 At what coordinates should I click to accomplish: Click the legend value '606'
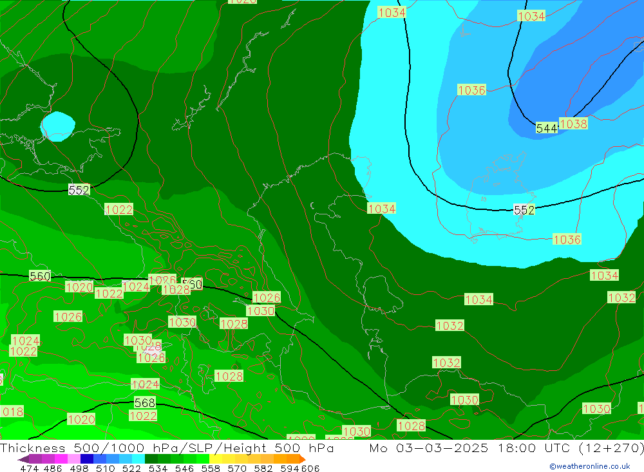(310, 468)
